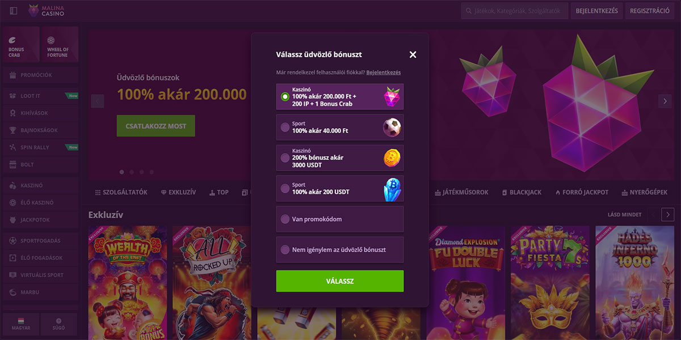Confirm with the green Válassz button

click(340, 281)
